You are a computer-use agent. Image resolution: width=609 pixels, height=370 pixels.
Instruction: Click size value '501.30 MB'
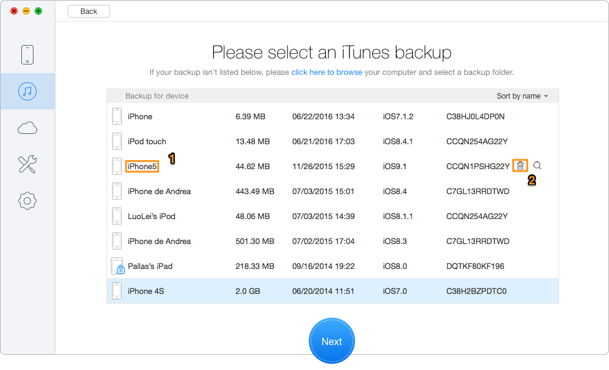255,241
